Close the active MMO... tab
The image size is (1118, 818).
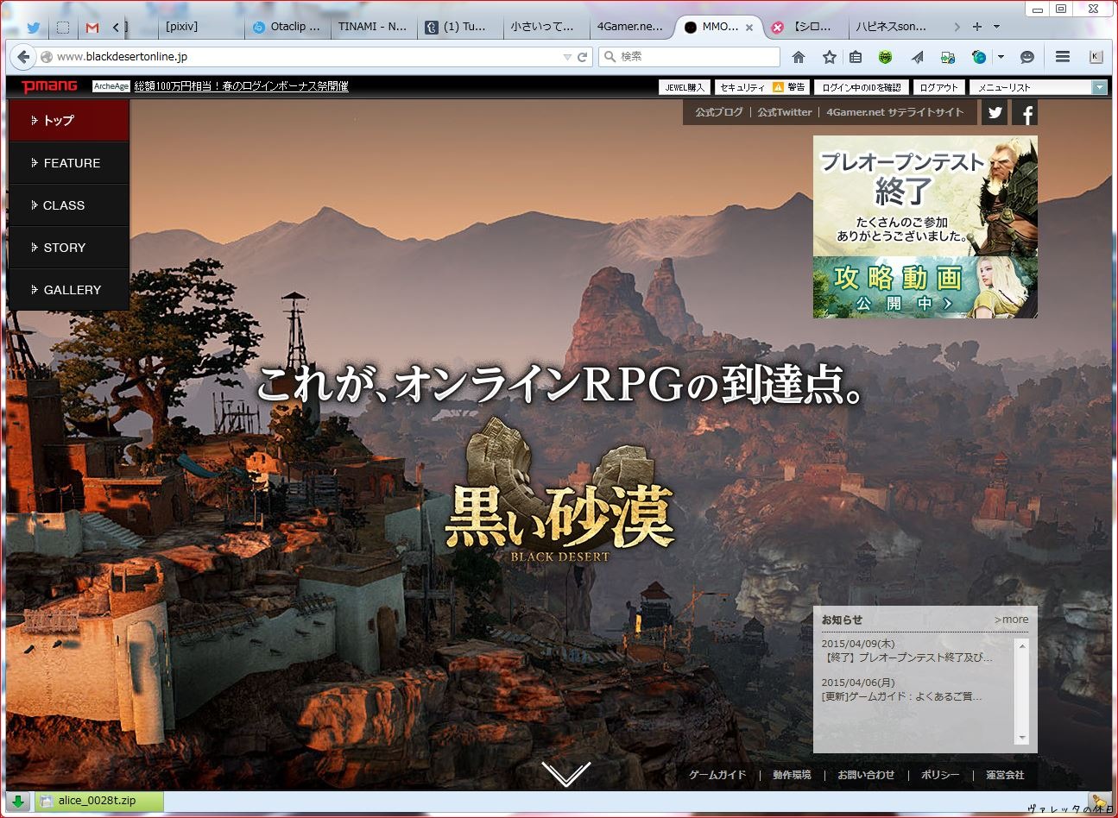(749, 28)
